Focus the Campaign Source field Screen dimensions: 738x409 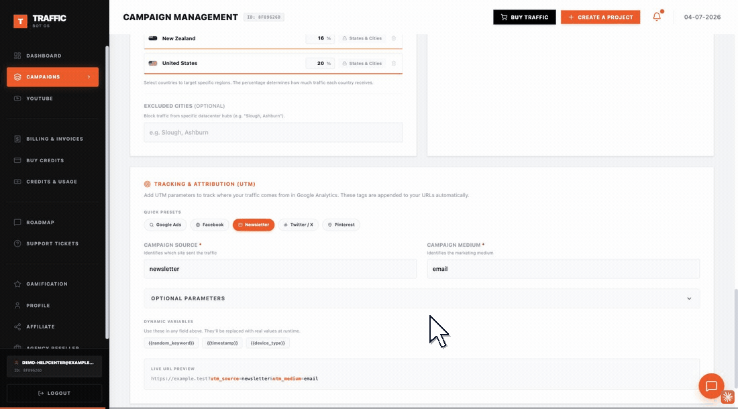[280, 269]
